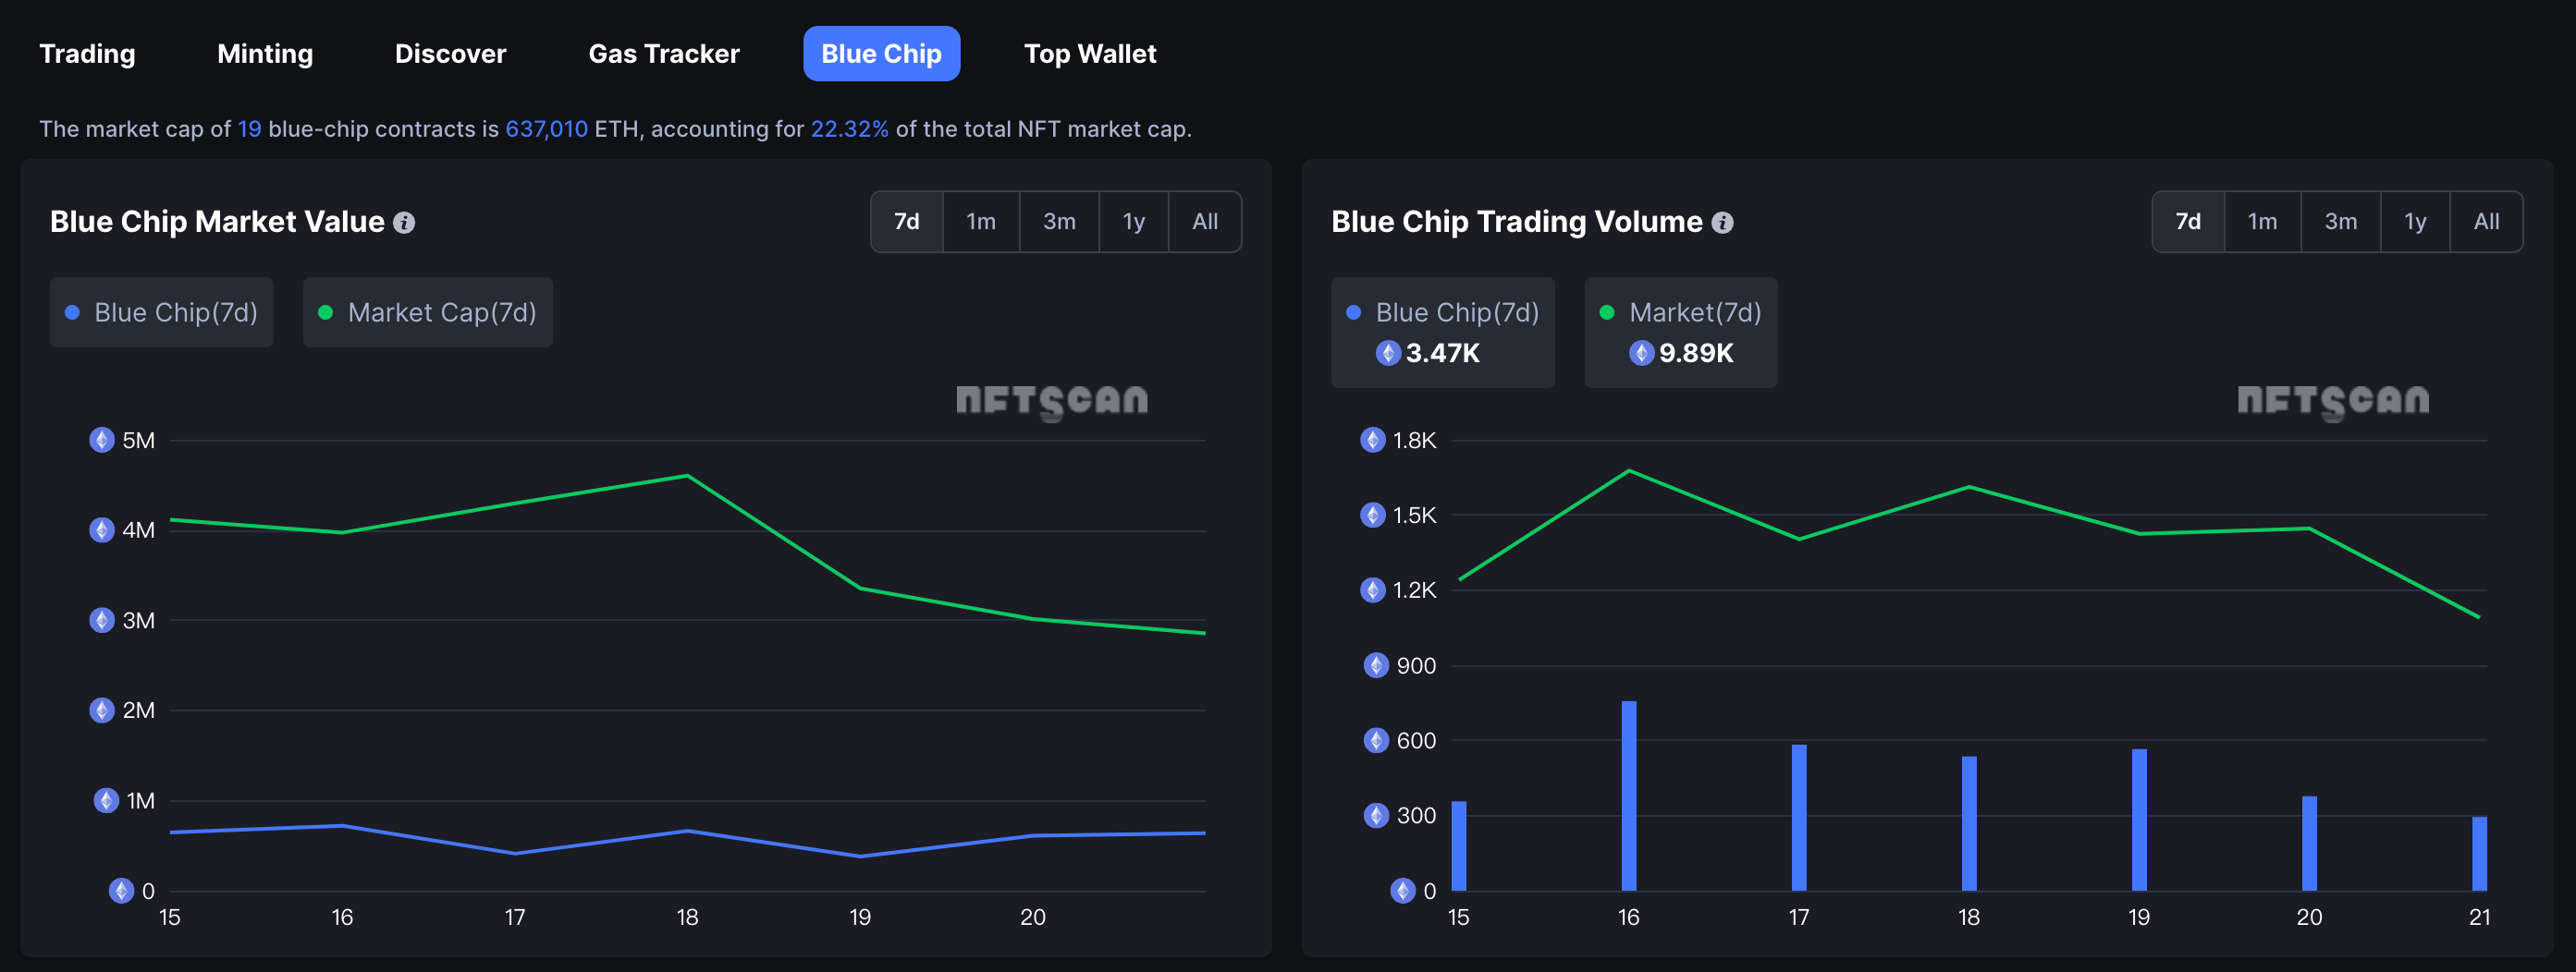Select All range for Market Value chart
The height and width of the screenshot is (972, 2576).
point(1205,222)
